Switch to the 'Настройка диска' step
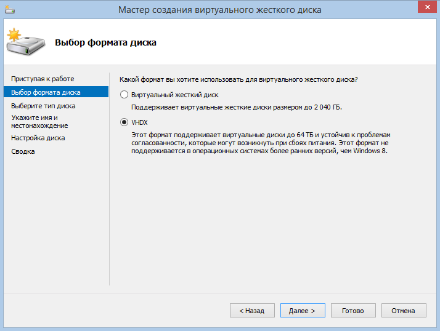The image size is (440, 331). click(38, 138)
